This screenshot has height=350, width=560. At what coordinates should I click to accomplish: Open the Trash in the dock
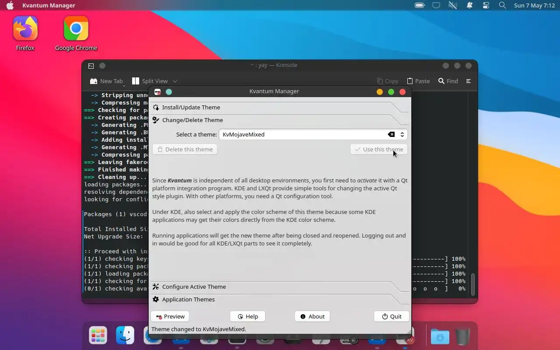[462, 336]
